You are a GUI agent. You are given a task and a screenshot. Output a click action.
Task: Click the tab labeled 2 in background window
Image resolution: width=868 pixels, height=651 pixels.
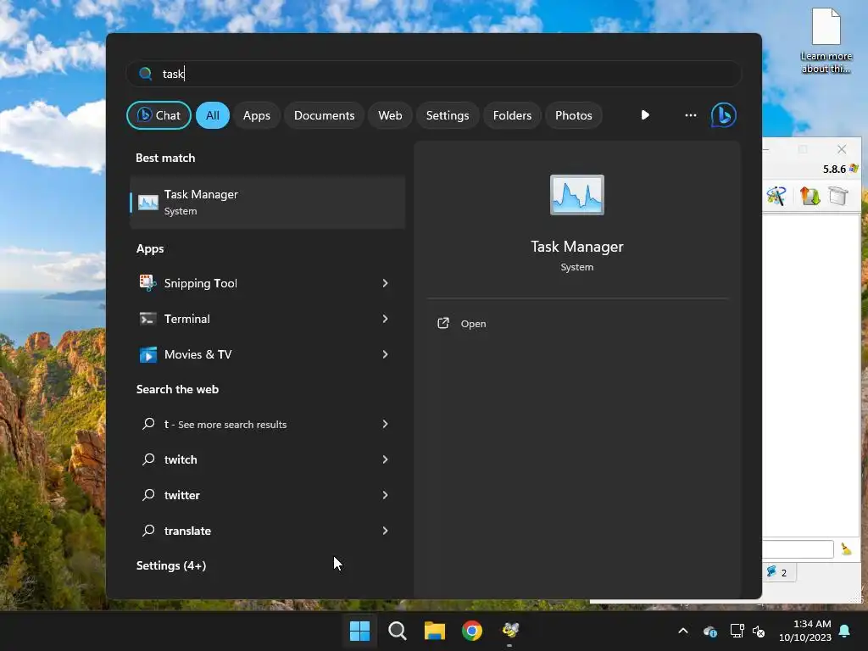pyautogui.click(x=779, y=572)
